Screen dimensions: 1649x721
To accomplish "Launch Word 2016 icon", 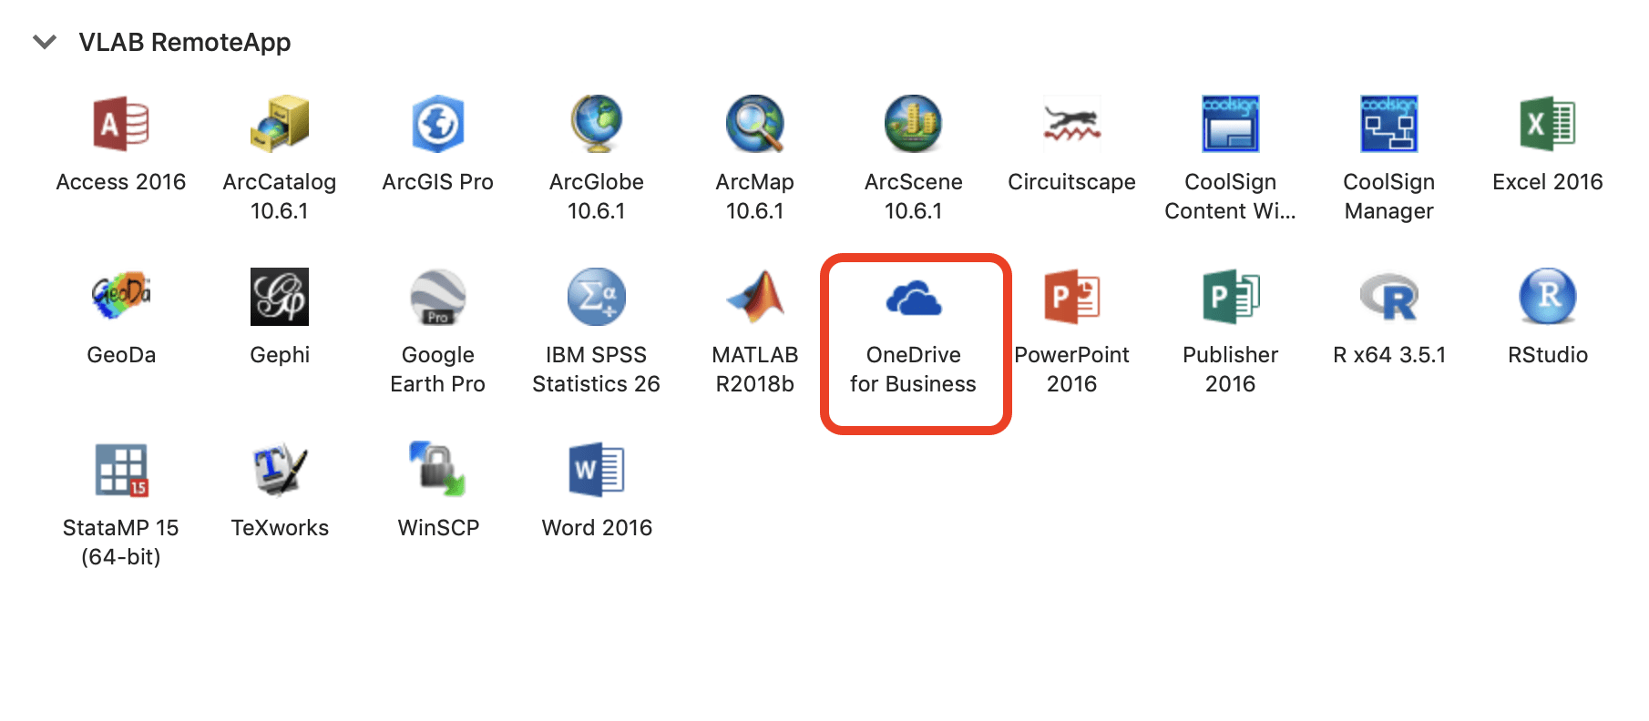I will (597, 470).
